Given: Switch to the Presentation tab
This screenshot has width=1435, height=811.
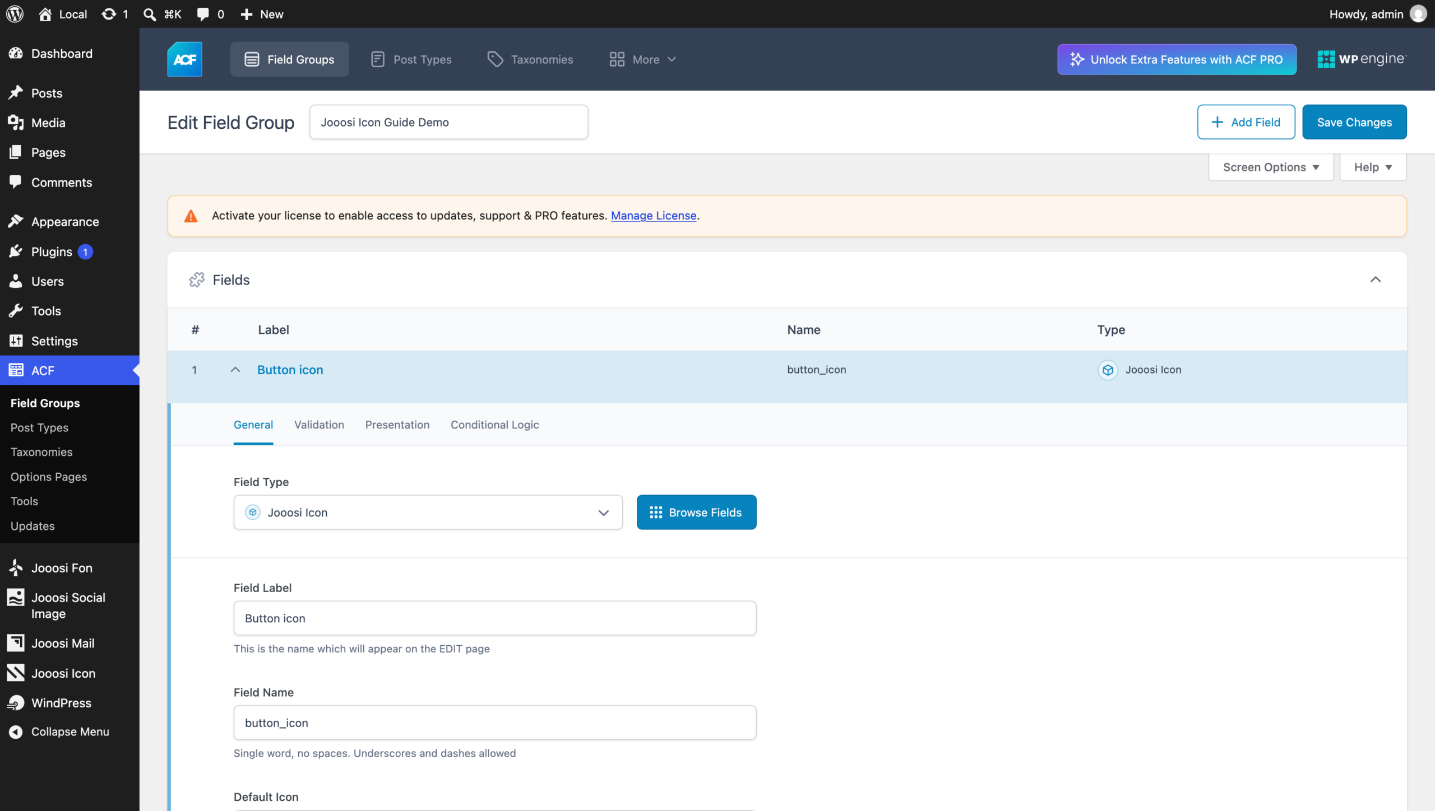Looking at the screenshot, I should [x=397, y=425].
